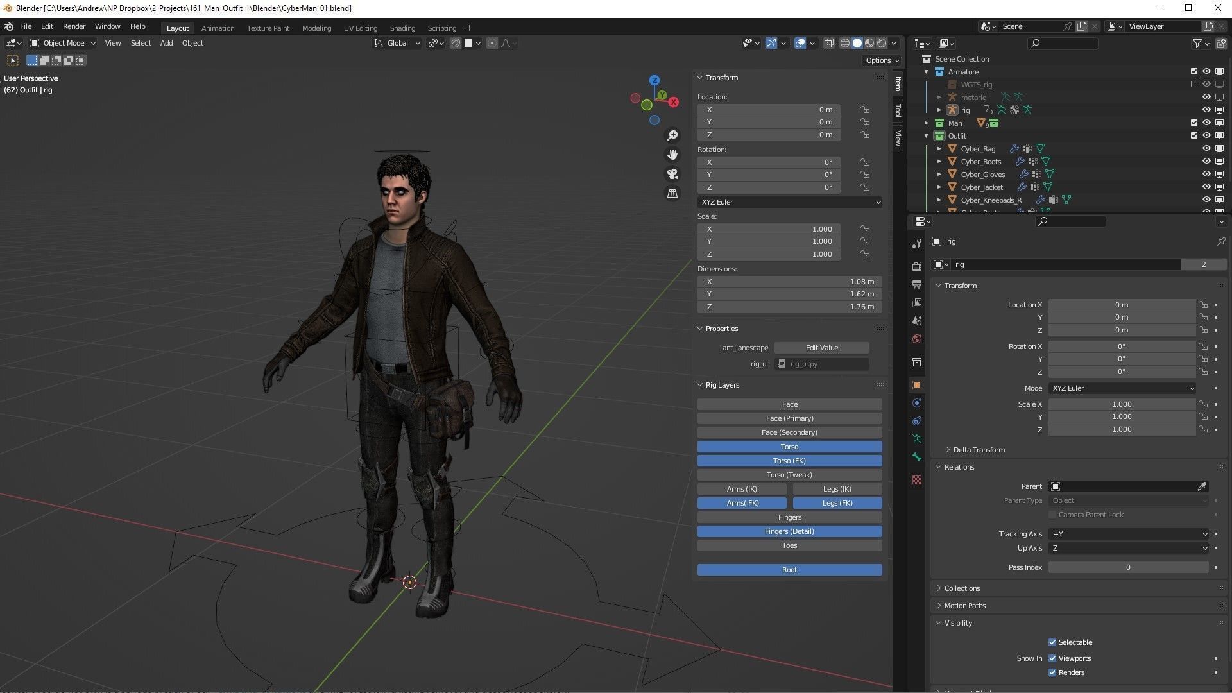1232x693 pixels.
Task: Uncheck Show In Viewports checkbox
Action: 1052,658
